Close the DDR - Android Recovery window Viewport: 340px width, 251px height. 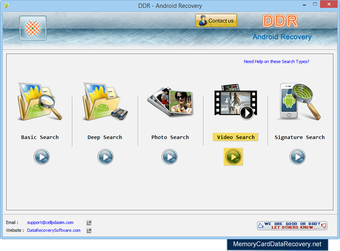(x=329, y=4)
